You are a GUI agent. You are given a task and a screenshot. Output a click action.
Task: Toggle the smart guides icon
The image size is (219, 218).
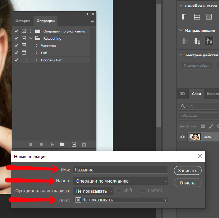coord(209,41)
